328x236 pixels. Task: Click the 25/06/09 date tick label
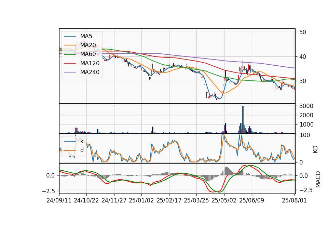point(252,200)
